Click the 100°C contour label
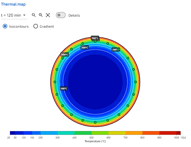Screen dimensions: 191x147 click(x=64, y=88)
